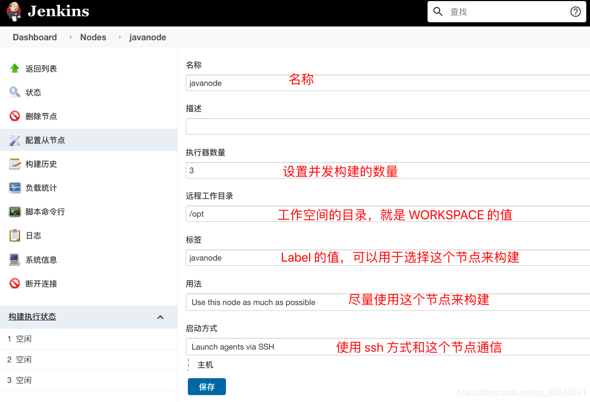Open the 用法 usage dropdown
This screenshot has height=402, width=590.
click(387, 302)
